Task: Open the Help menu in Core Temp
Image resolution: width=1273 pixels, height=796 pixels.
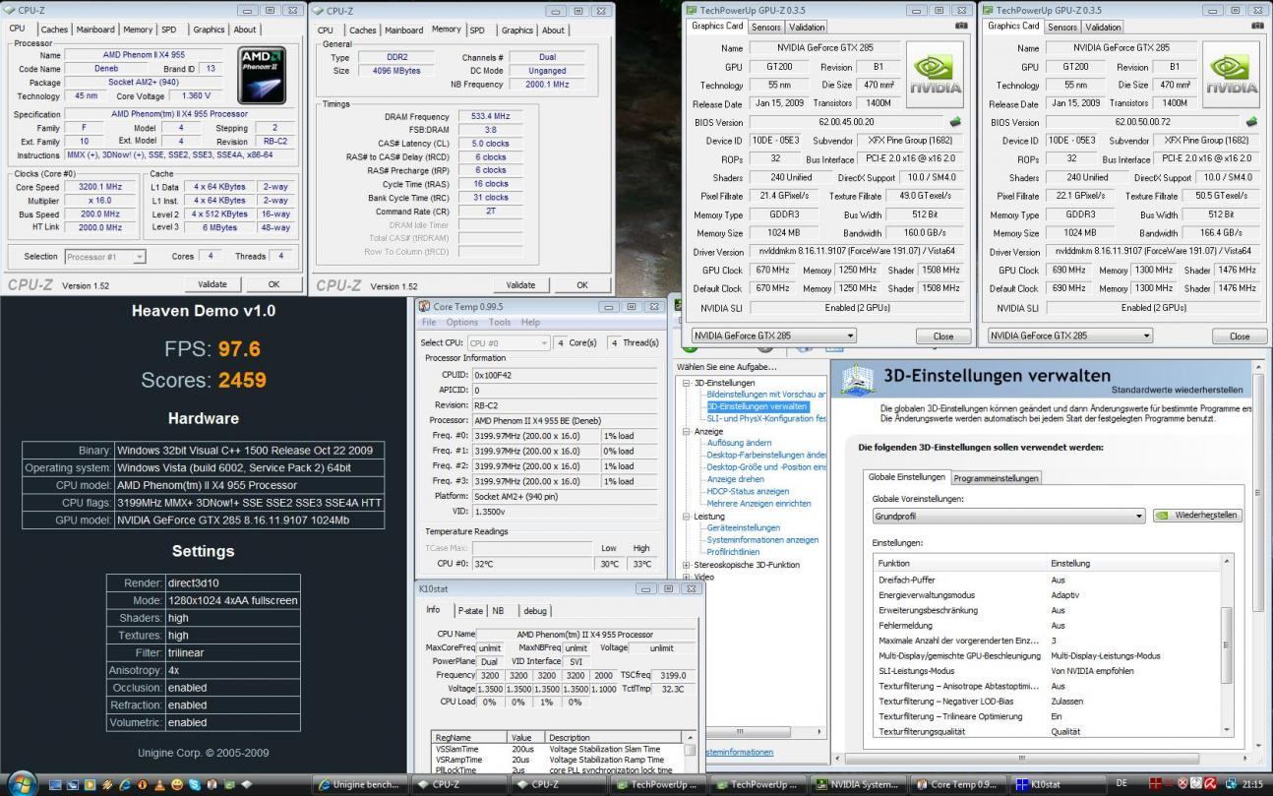Action: [531, 323]
